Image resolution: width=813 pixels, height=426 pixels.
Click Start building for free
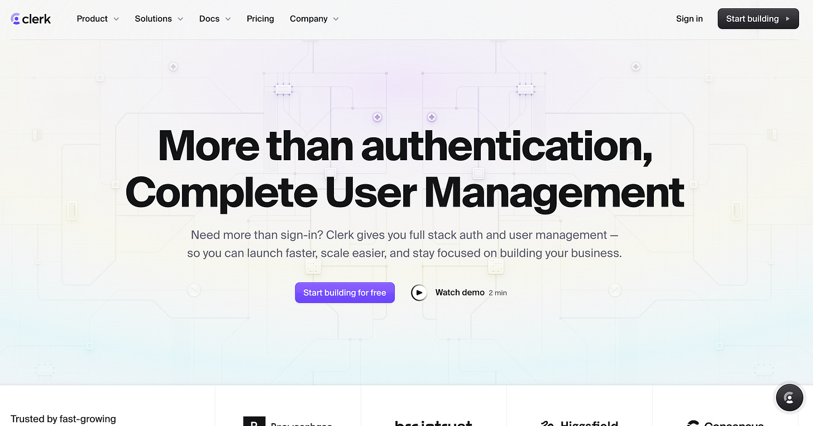pyautogui.click(x=345, y=293)
